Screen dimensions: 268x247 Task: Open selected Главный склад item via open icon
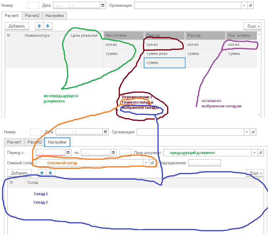tap(152, 163)
